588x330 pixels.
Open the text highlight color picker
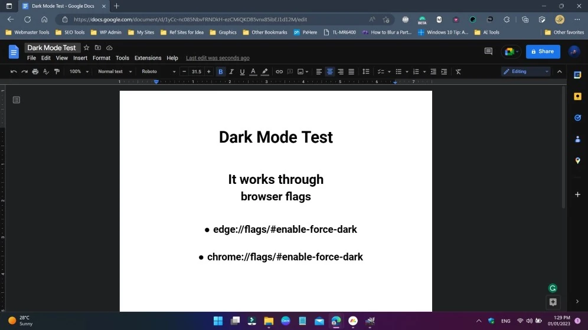[264, 72]
